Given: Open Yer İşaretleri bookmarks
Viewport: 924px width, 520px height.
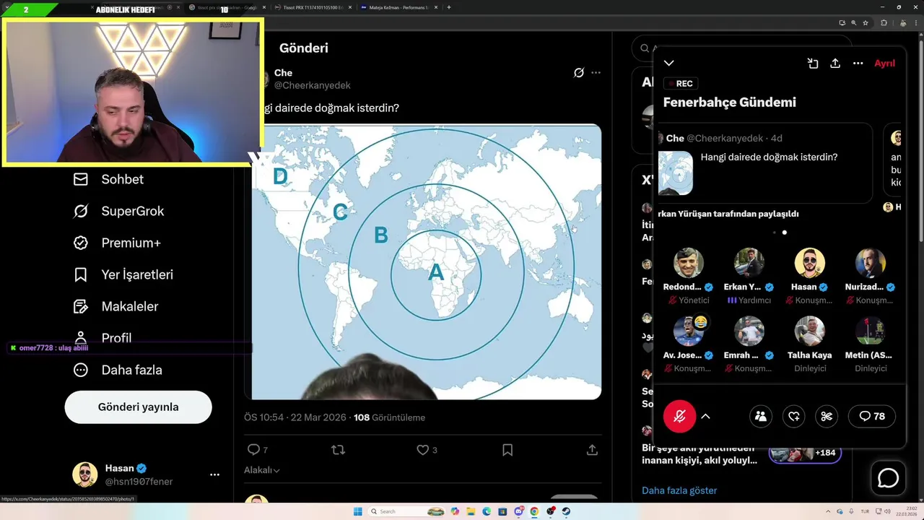Looking at the screenshot, I should tap(123, 274).
